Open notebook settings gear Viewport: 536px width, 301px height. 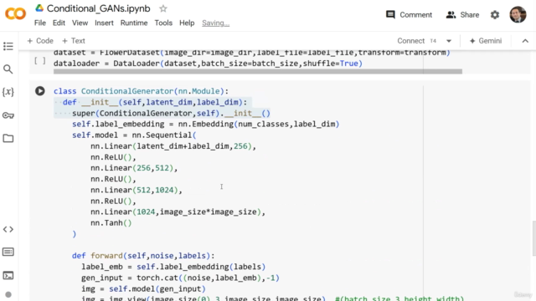tap(495, 15)
